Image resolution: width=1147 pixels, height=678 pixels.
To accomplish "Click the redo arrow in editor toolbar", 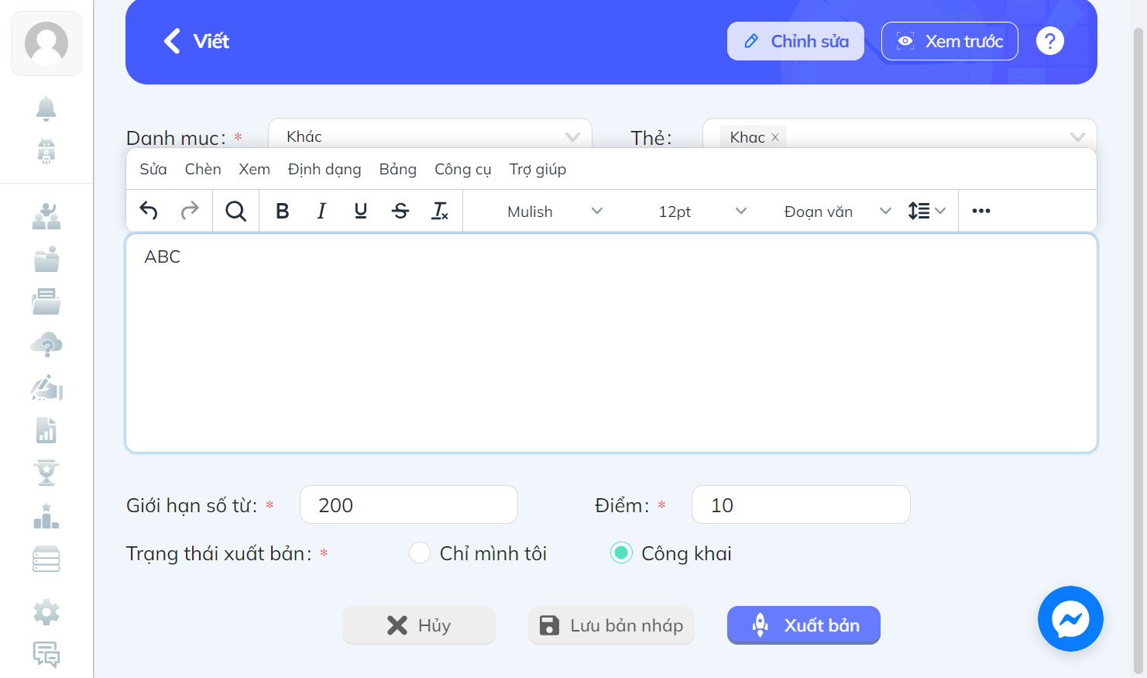I will [x=190, y=211].
